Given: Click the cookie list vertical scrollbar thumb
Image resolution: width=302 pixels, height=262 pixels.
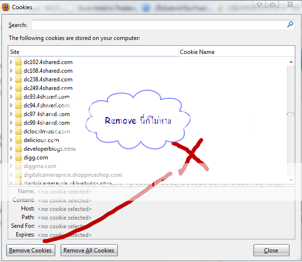Looking at the screenshot, I should point(290,114).
